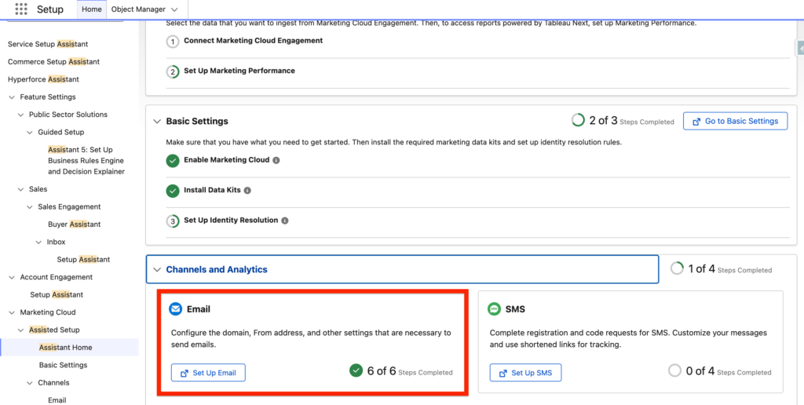This screenshot has width=804, height=405.
Task: Open the Object Manager tab
Action: [x=138, y=9]
